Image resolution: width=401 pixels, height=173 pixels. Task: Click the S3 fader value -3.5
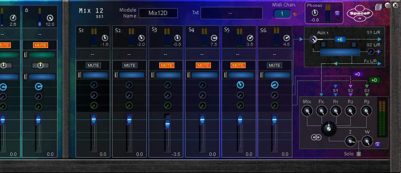click(176, 154)
